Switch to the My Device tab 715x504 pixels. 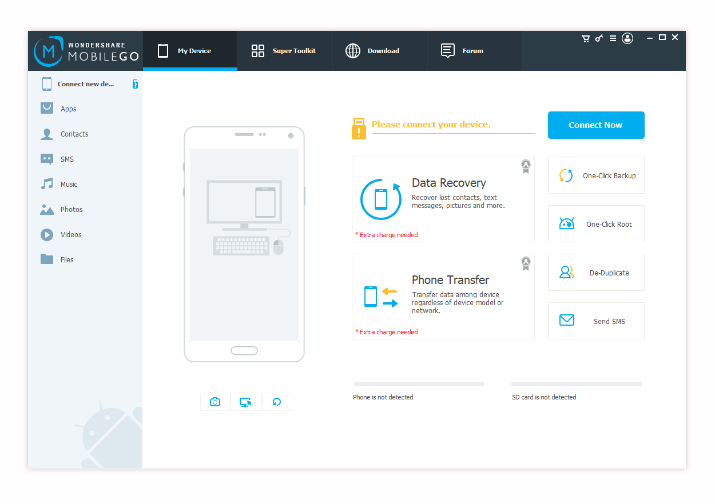point(190,51)
